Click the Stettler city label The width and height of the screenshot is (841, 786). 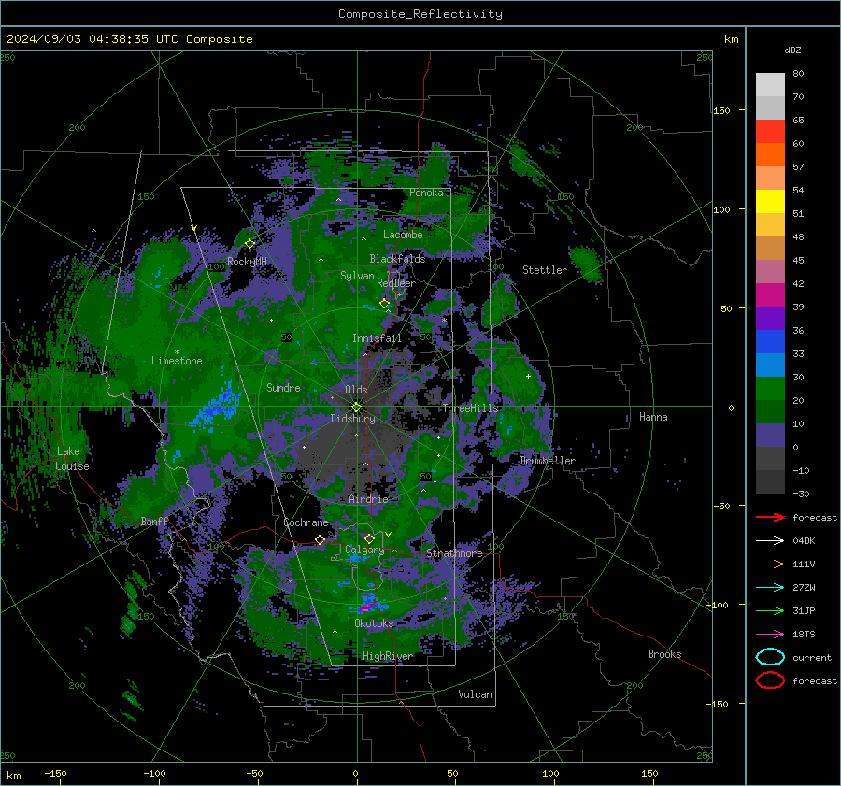pos(545,270)
